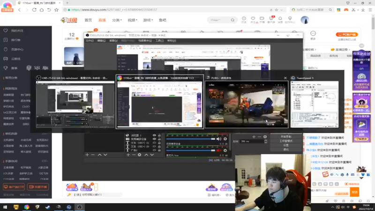This screenshot has width=375, height=211.
Task: Expand the 游戏 dropdown in Douyu nav
Action: click(148, 20)
